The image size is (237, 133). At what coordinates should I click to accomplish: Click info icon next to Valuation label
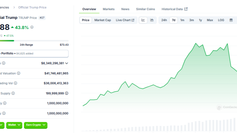click(x=19, y=73)
